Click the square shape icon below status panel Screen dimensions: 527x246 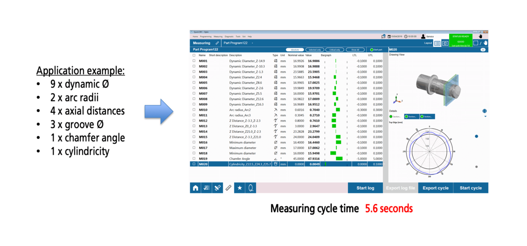(x=476, y=43)
